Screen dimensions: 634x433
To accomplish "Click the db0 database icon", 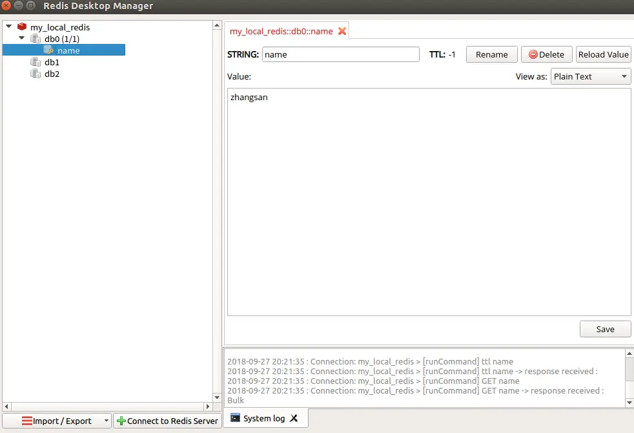I will tap(36, 38).
